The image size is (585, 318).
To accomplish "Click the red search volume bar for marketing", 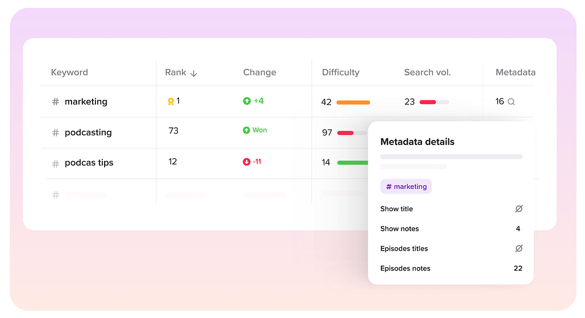I will click(428, 102).
